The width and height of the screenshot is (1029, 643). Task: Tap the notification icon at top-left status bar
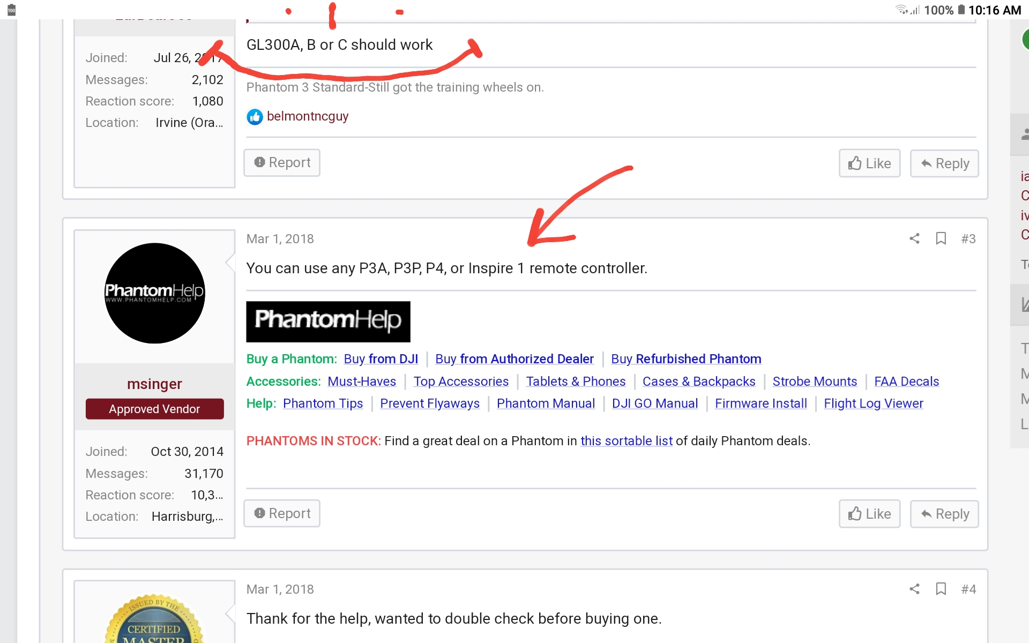pos(11,10)
